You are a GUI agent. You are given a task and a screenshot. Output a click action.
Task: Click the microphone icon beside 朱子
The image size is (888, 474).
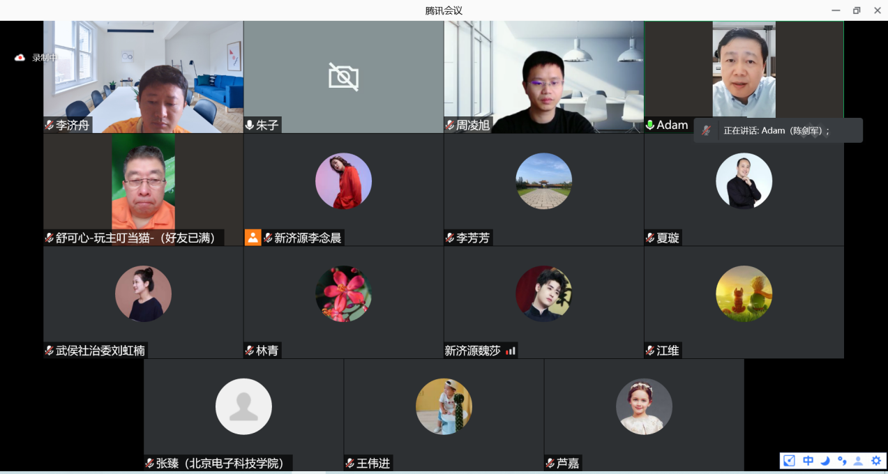pyautogui.click(x=250, y=125)
